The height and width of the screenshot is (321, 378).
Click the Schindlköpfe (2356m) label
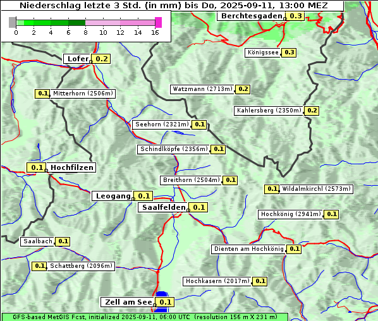pyautogui.click(x=174, y=149)
